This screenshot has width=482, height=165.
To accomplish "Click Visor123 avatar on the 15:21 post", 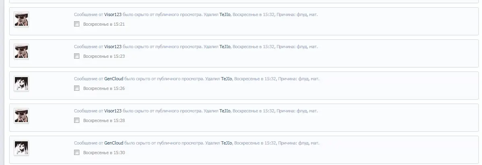I will (x=21, y=19).
